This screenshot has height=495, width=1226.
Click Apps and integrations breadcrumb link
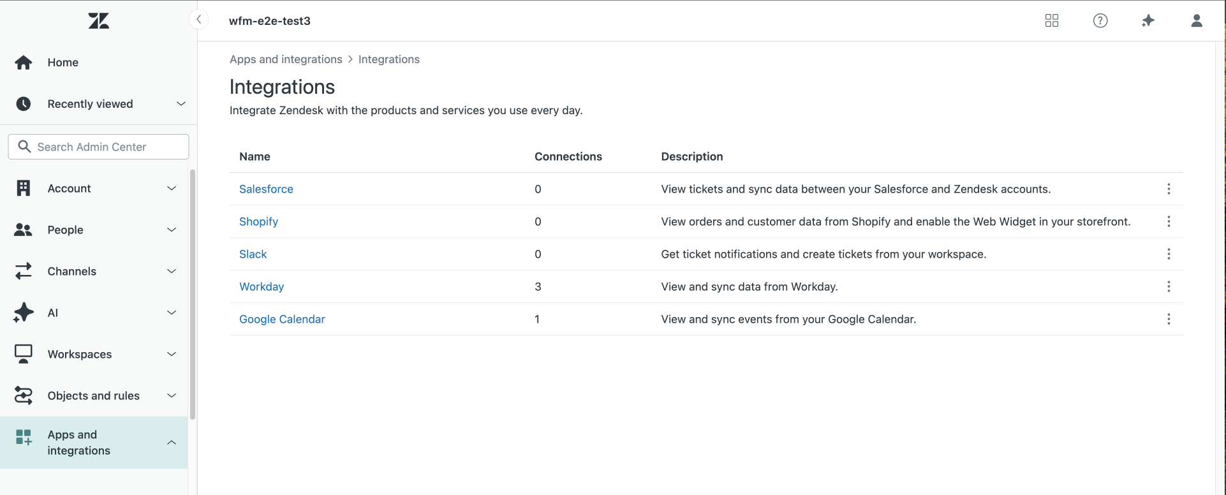click(x=286, y=59)
